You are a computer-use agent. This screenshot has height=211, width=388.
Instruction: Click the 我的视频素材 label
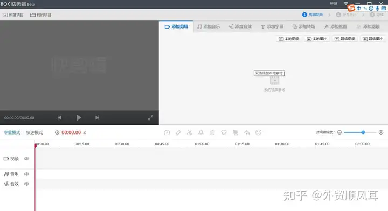pyautogui.click(x=274, y=90)
